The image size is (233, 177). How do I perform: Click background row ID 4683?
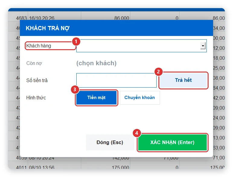coord(21,18)
